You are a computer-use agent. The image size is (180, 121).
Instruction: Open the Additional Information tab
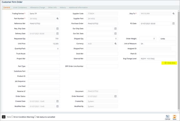[78, 8]
